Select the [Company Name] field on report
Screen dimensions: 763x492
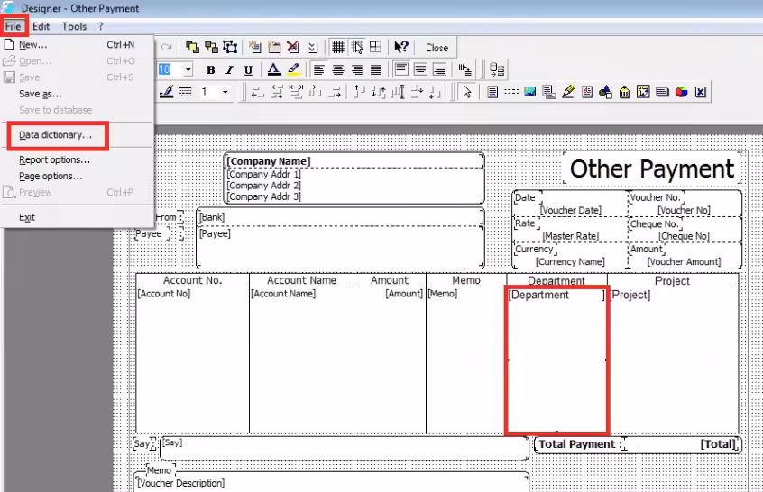click(x=354, y=161)
